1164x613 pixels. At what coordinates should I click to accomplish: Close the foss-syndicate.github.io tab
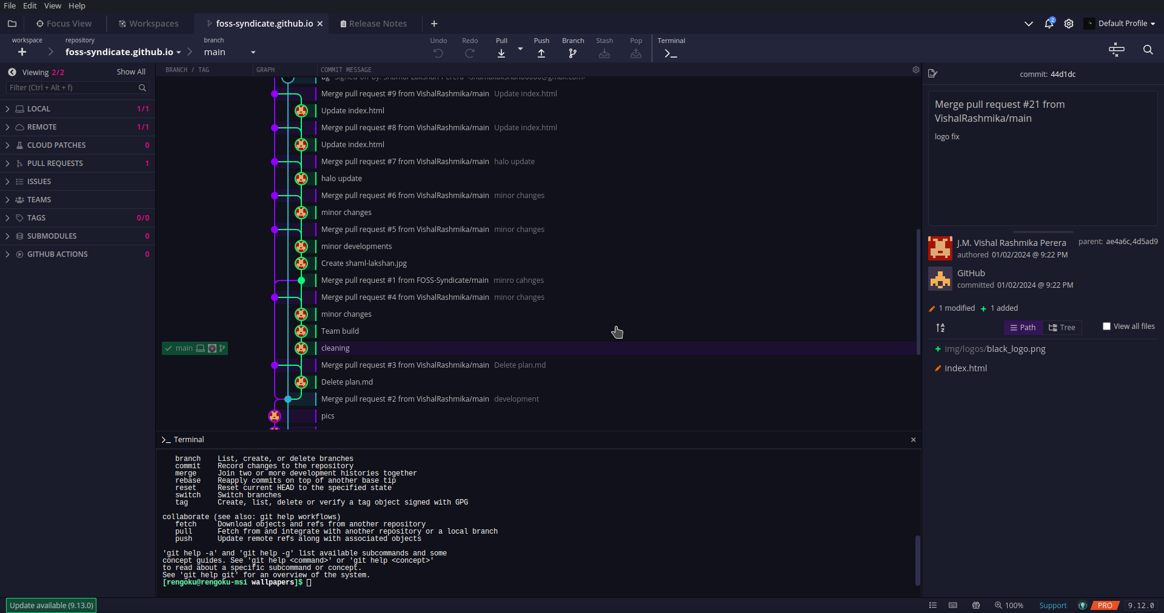pos(320,24)
